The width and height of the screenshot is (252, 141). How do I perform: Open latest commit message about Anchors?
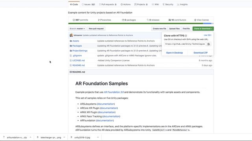coord(107,35)
